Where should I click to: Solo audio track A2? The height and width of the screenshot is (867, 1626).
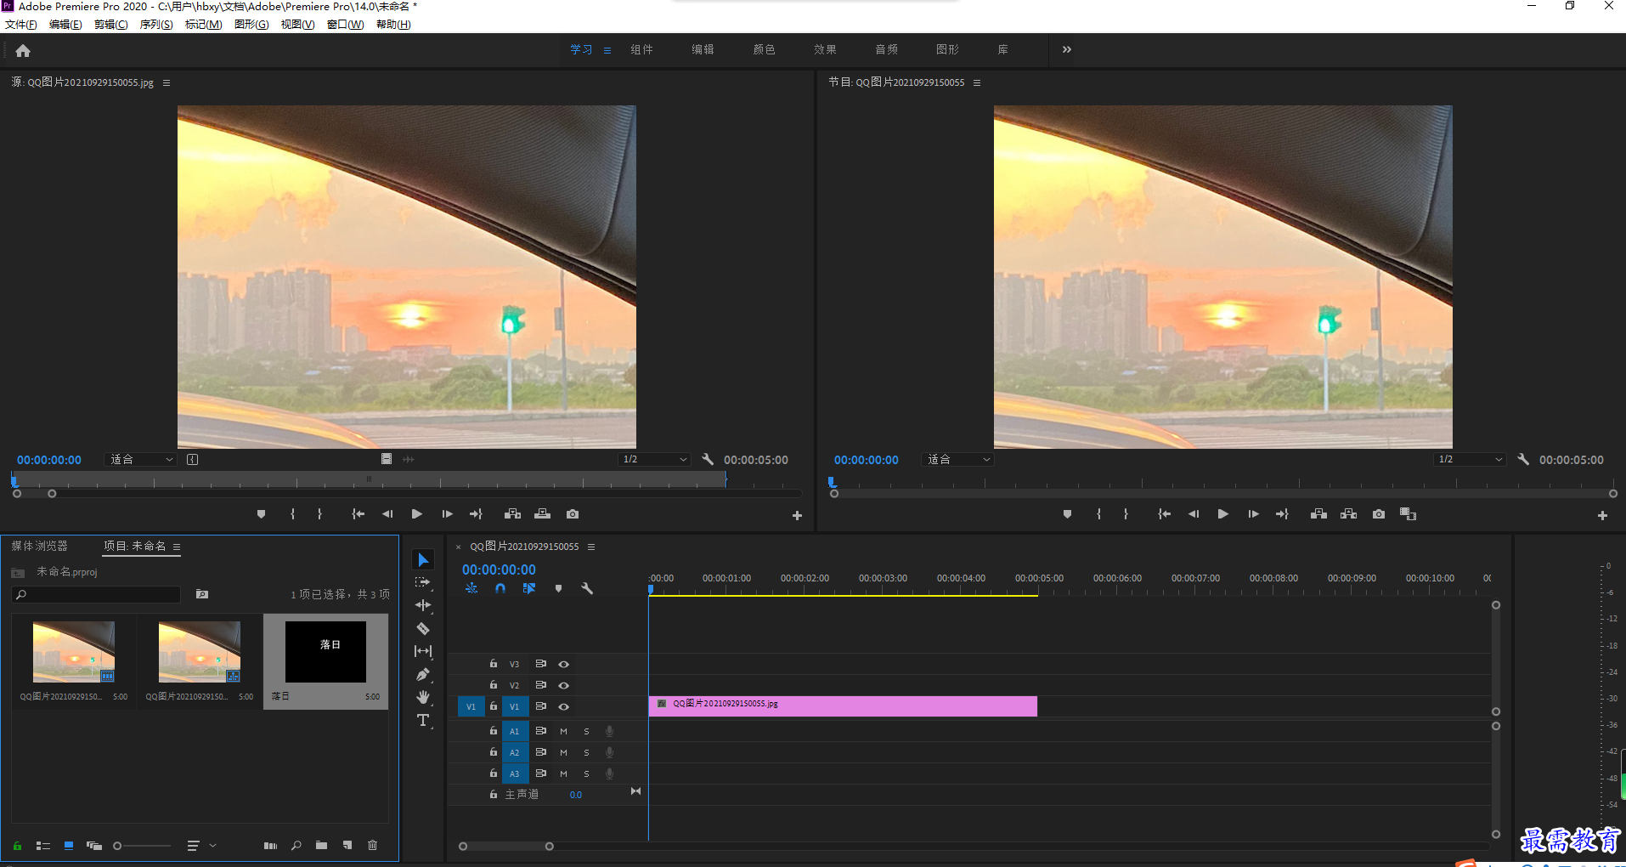(586, 752)
